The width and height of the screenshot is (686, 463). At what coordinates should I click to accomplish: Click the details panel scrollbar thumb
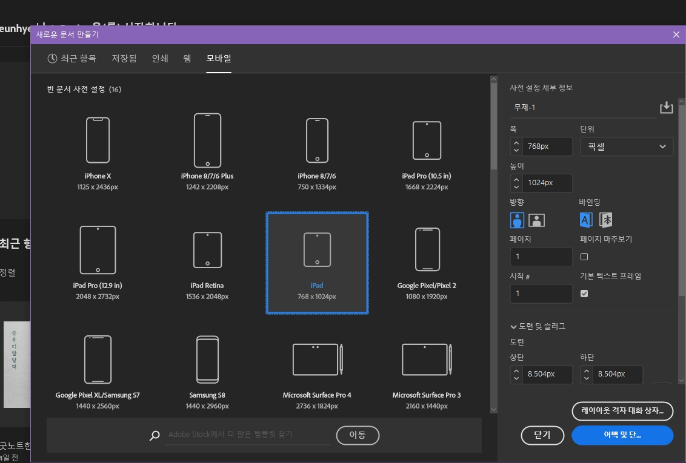coord(682,200)
